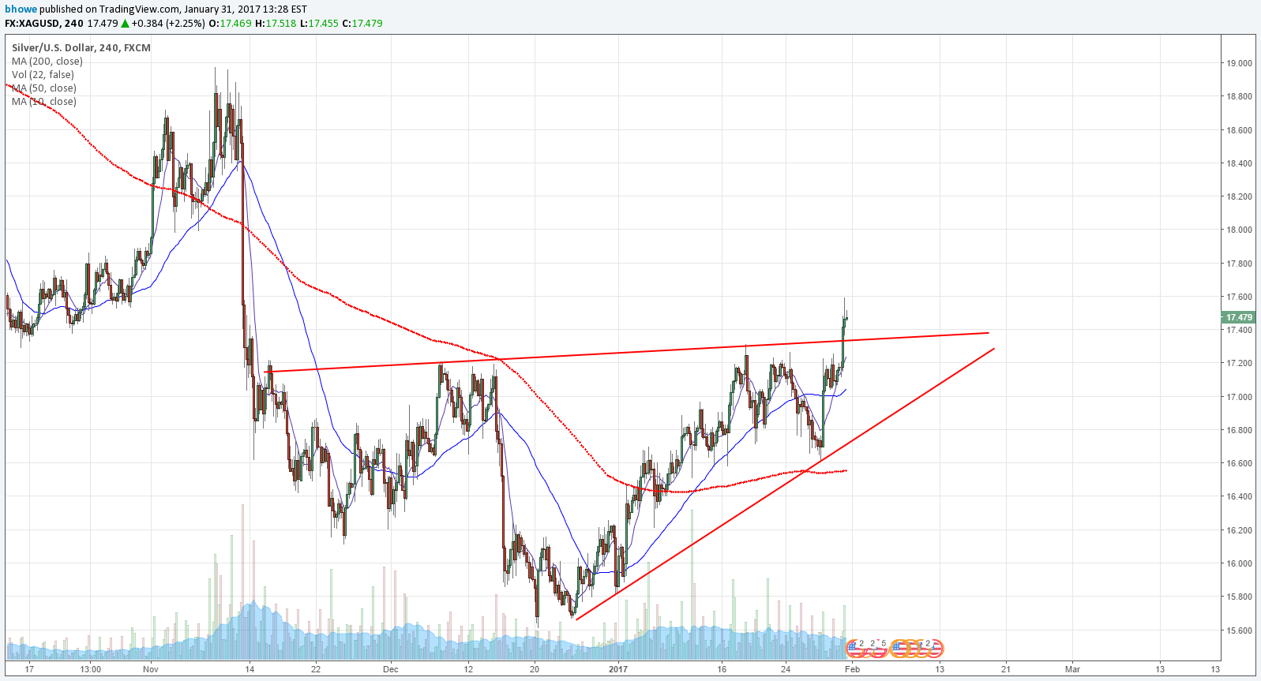Click the 15.600 price axis label
This screenshot has height=681, width=1261.
pos(1239,630)
